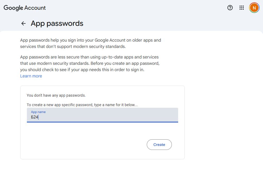Viewport: 263px width, 182px height.
Task: Click the back arrow next to App passwords
Action: click(23, 23)
